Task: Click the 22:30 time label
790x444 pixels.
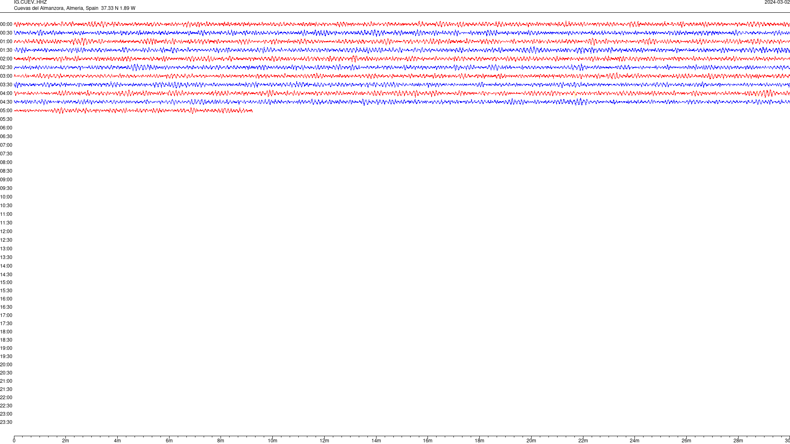Action: tap(6, 406)
